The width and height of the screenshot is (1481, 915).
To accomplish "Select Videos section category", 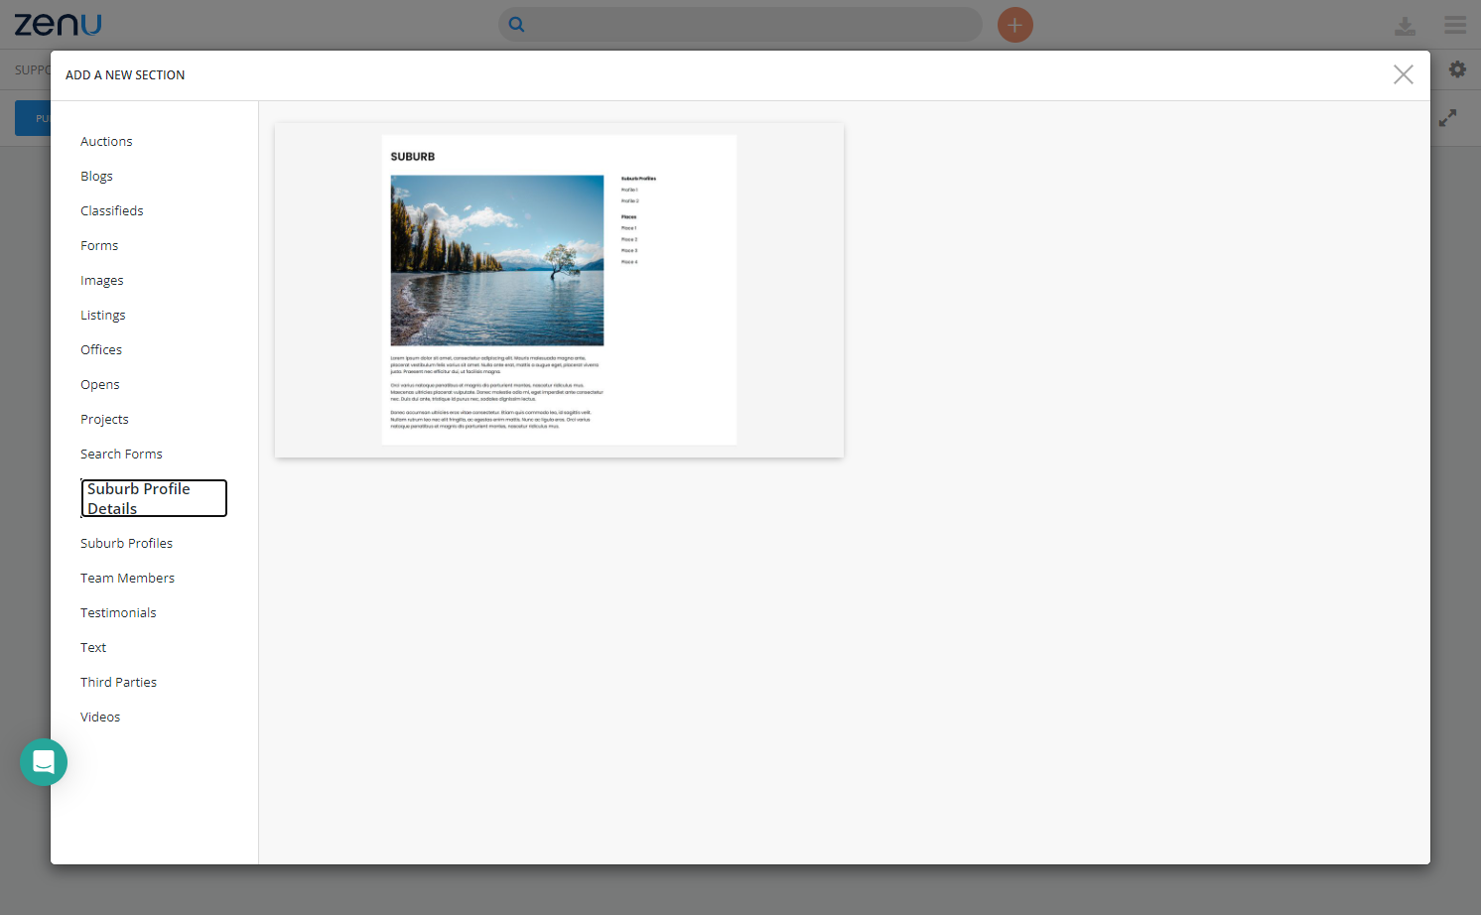I will click(100, 718).
